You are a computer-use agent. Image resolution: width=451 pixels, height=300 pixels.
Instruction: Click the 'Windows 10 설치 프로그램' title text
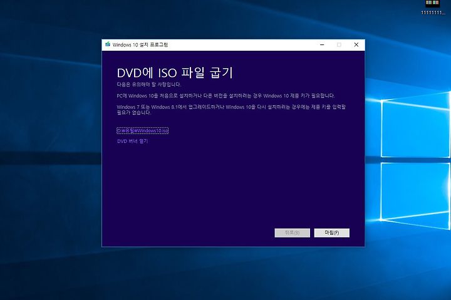pos(140,45)
